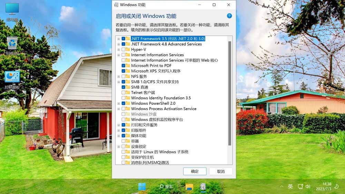The image size is (345, 194).
Task: Expand Windows Process Activation Service node
Action: (x=119, y=109)
